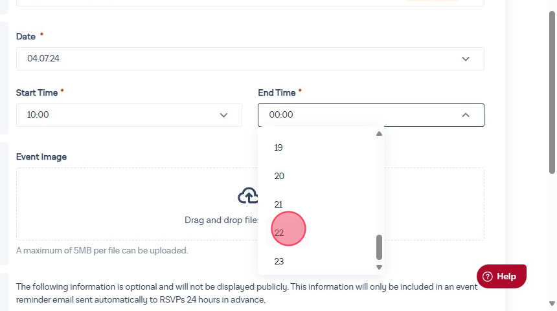Select hour 20 in the list
Screen dimensions: 557x311
(x=279, y=176)
